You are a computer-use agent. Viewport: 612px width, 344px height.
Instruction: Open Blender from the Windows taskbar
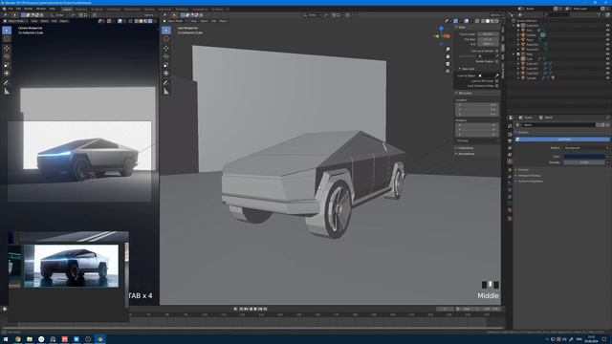(x=99, y=339)
